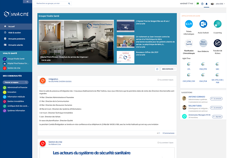Viewport: 229px width, 158px height.
Task: Launch the Accès Outlook application icon
Action: point(203,24)
